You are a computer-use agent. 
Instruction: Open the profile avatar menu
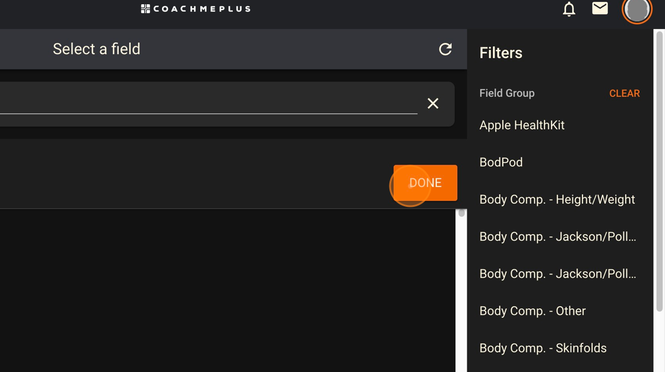coord(636,11)
